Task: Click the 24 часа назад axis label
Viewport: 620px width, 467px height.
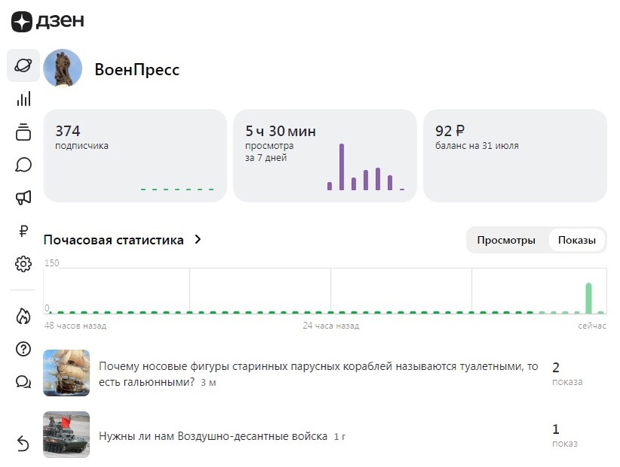Action: 331,326
